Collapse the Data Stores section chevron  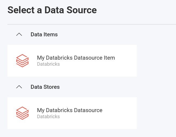[x=19, y=87]
